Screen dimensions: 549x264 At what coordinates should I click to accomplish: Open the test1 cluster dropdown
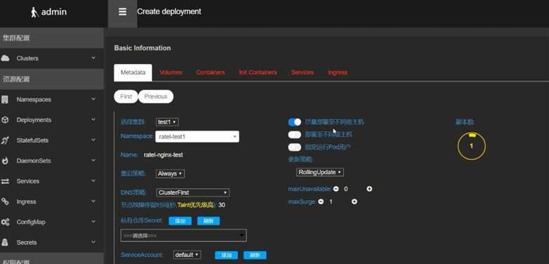(167, 122)
